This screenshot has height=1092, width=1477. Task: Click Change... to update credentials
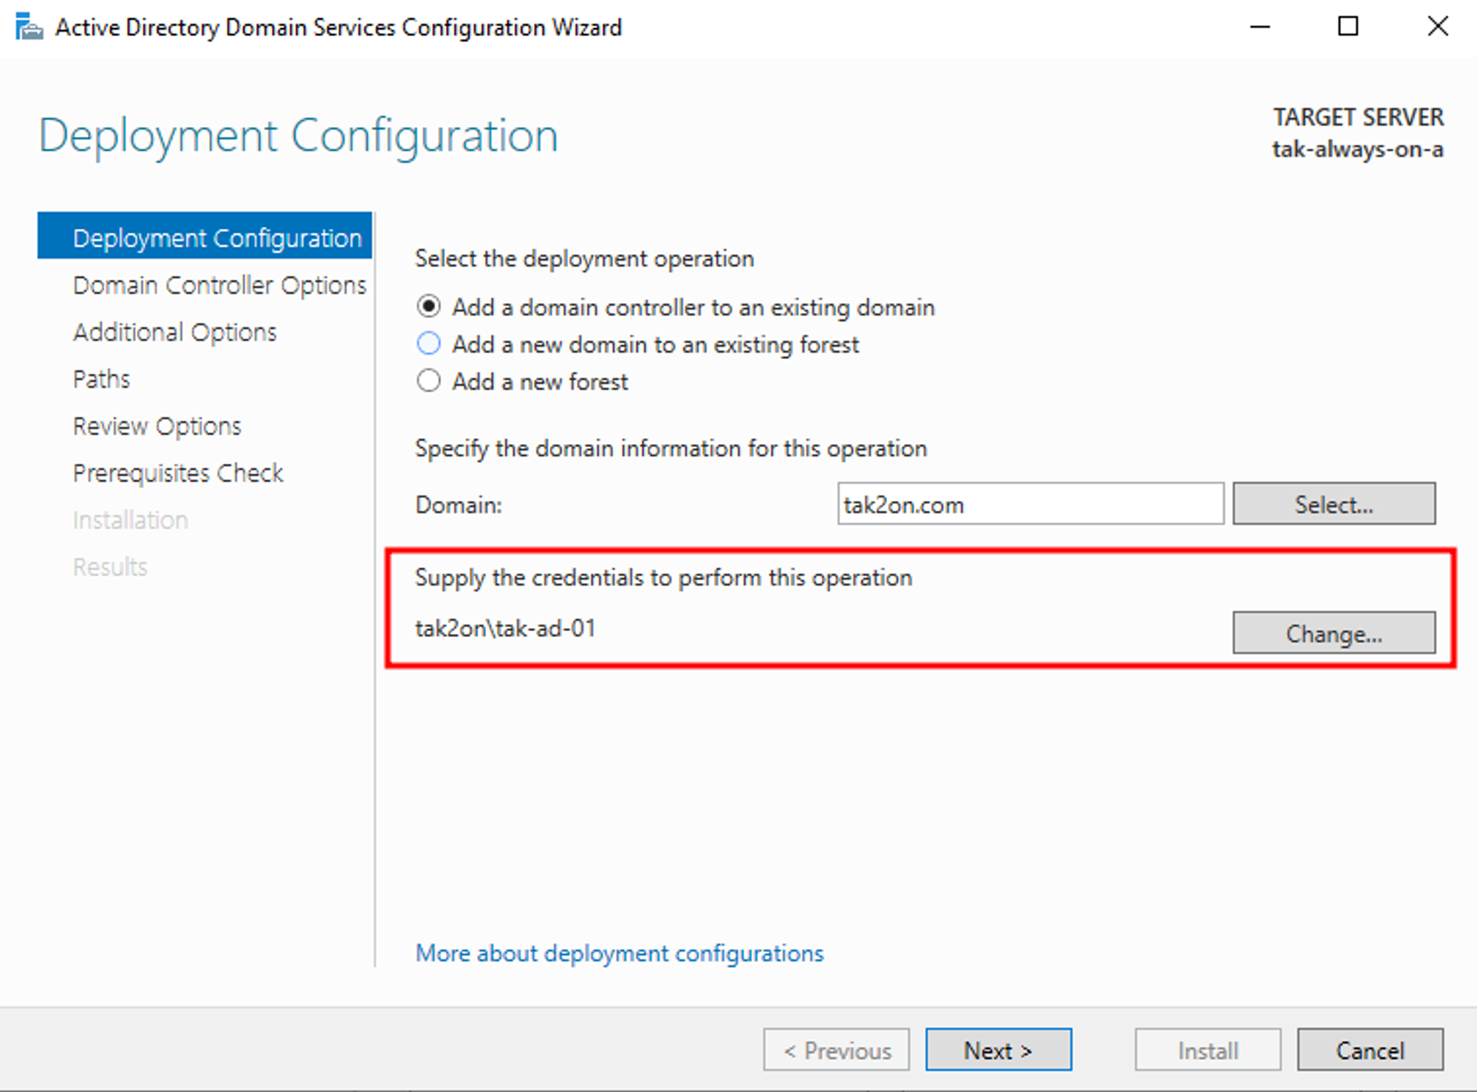tap(1334, 633)
